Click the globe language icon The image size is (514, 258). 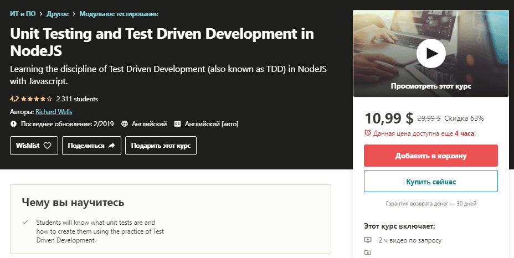pos(125,124)
